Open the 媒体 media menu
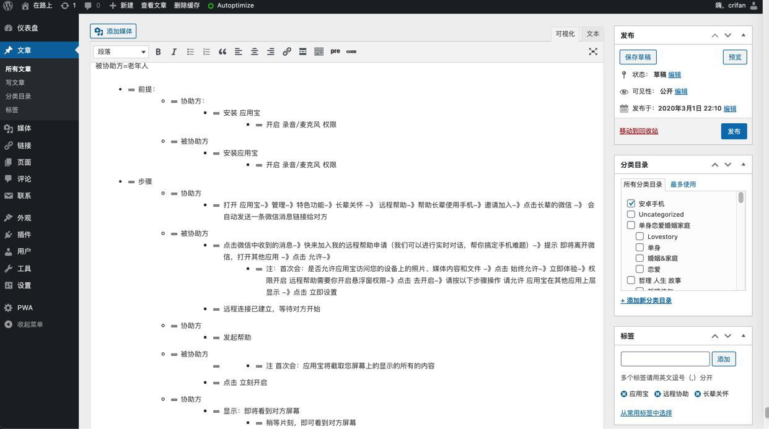The width and height of the screenshot is (769, 429). tap(39, 128)
